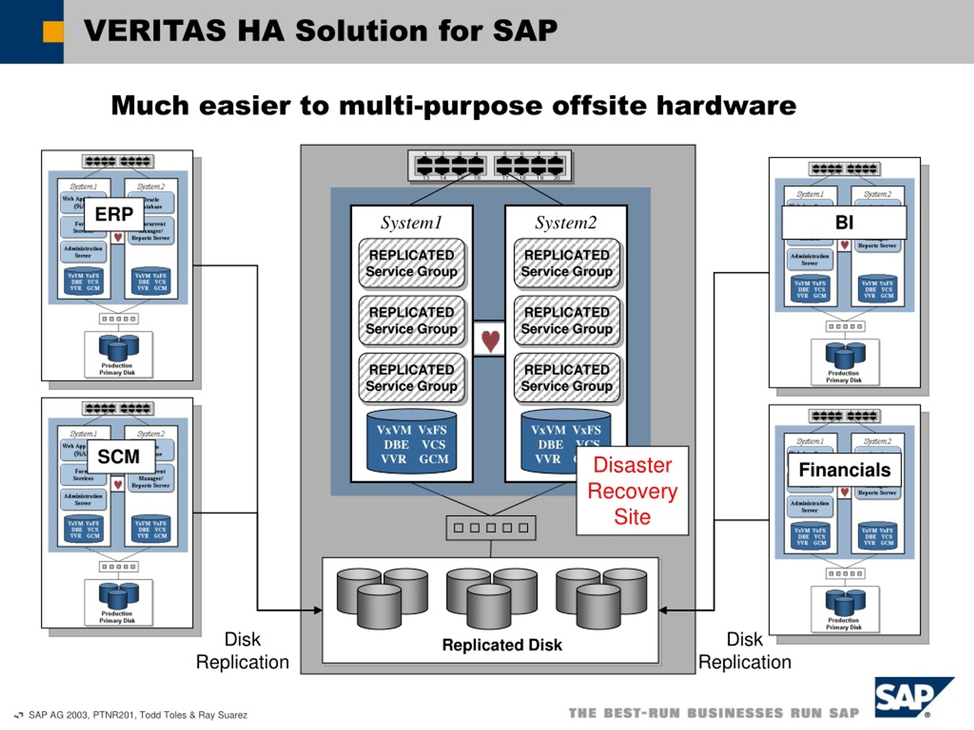Click the BI panel's small storage hub

tap(845, 327)
